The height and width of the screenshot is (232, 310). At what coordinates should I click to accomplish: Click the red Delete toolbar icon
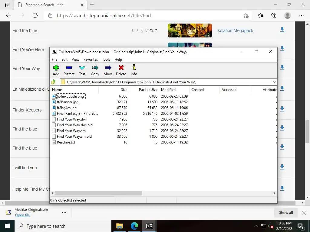click(121, 68)
